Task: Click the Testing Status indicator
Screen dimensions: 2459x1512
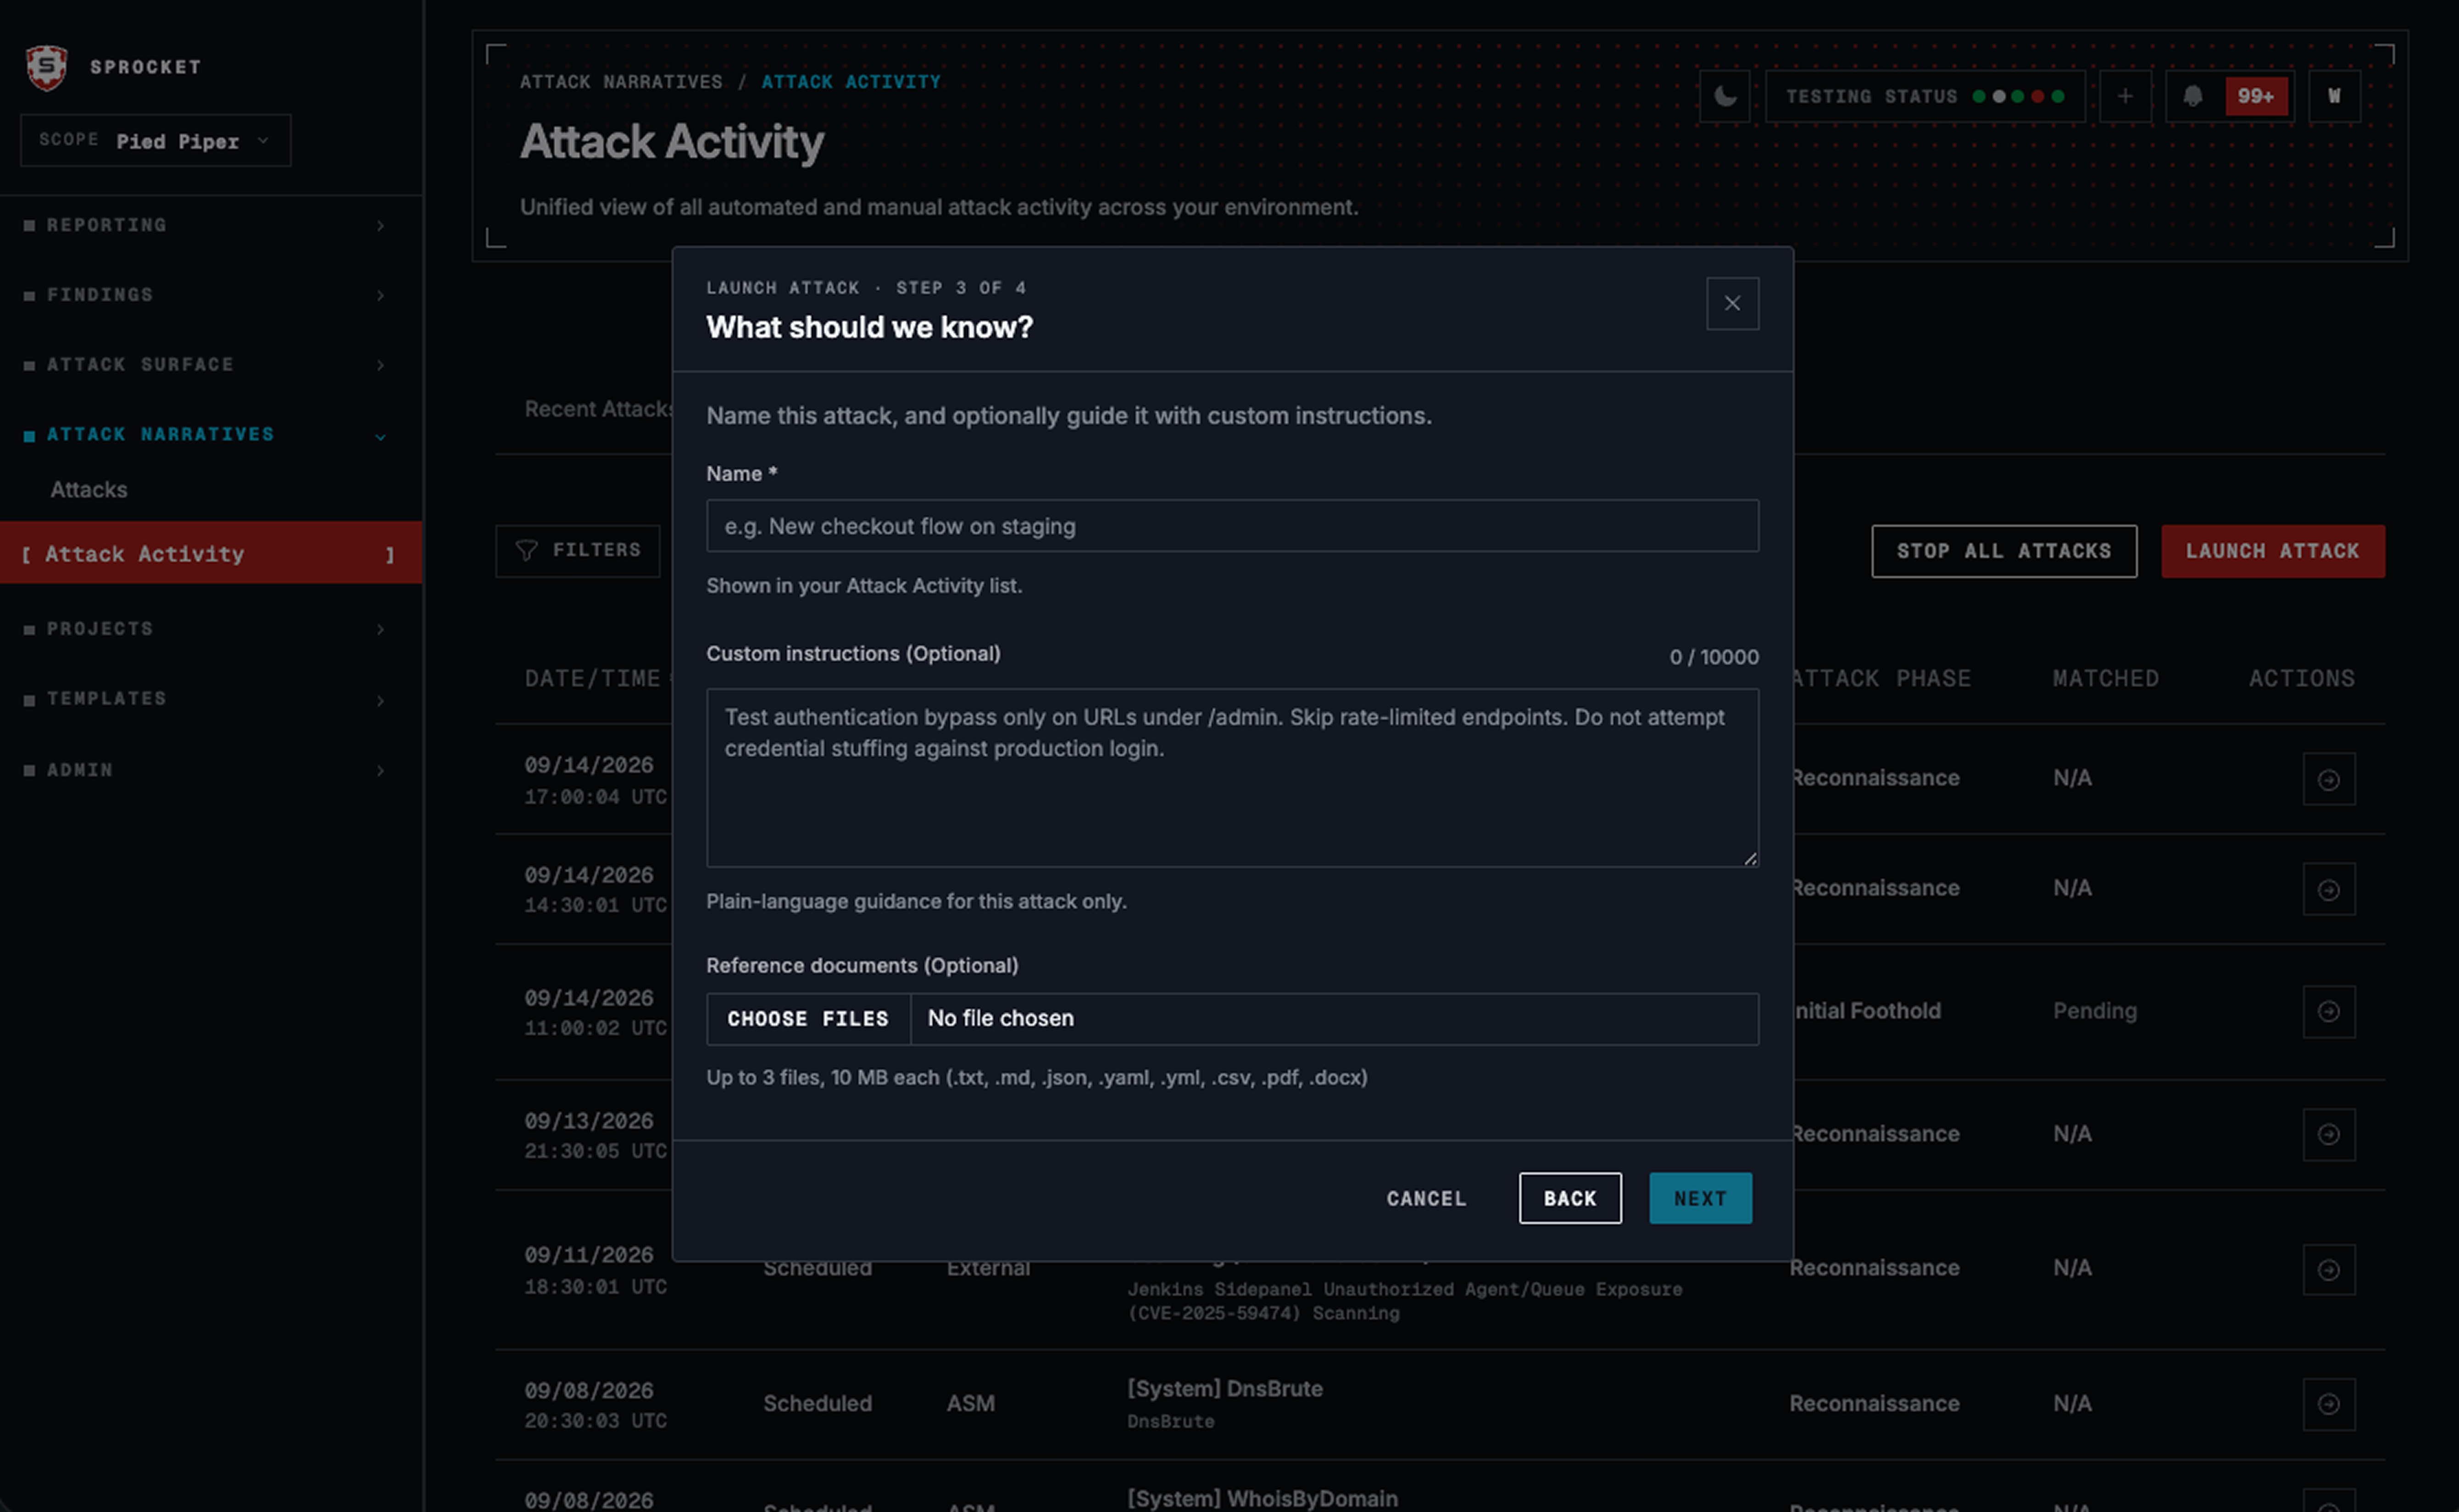Action: 1925,96
